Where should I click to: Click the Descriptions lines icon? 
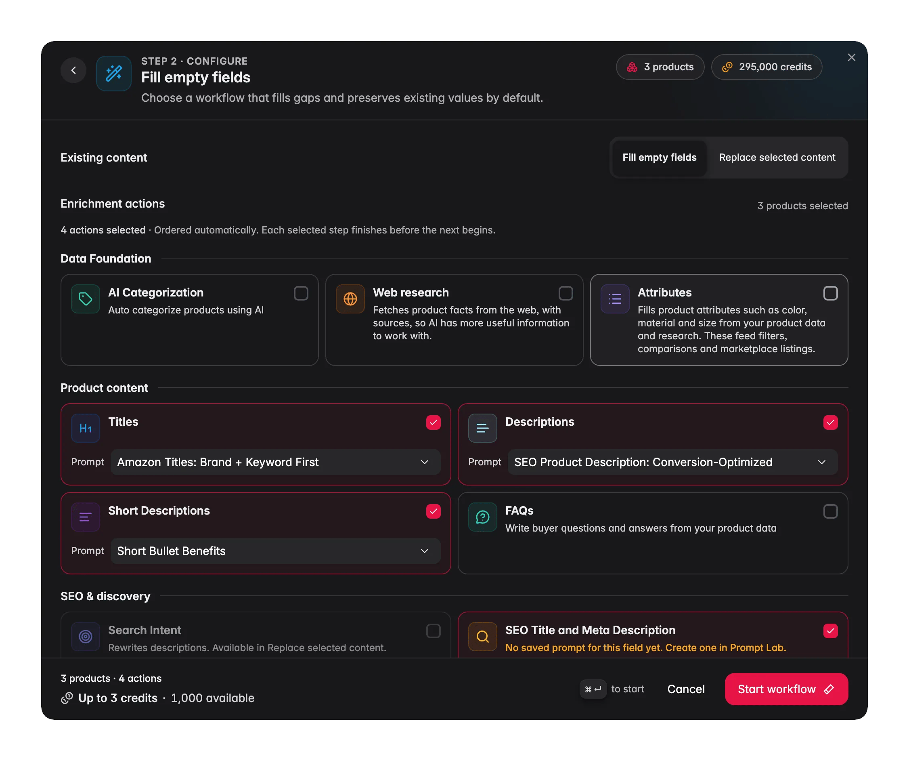(x=483, y=428)
